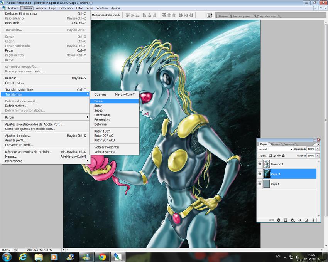Open the Opacidad slider arrow
The width and height of the screenshot is (328, 262).
(317, 149)
